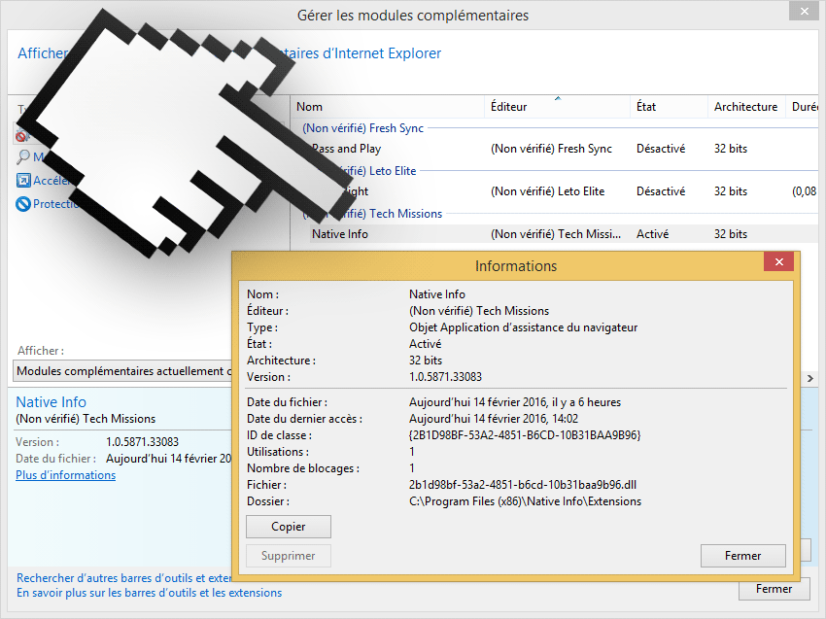
Task: Click version 1.0.5871.33083 in Informations dialog
Action: click(445, 377)
